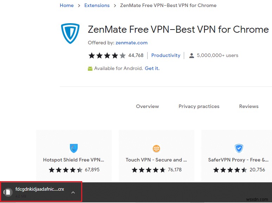Go to the Reviews tab

pos(249,106)
